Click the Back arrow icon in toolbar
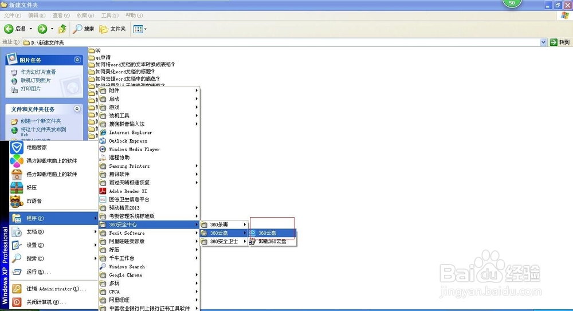Image resolution: width=573 pixels, height=311 pixels. coord(9,29)
